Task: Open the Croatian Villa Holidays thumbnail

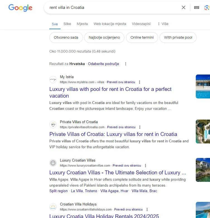Action: 203,210
